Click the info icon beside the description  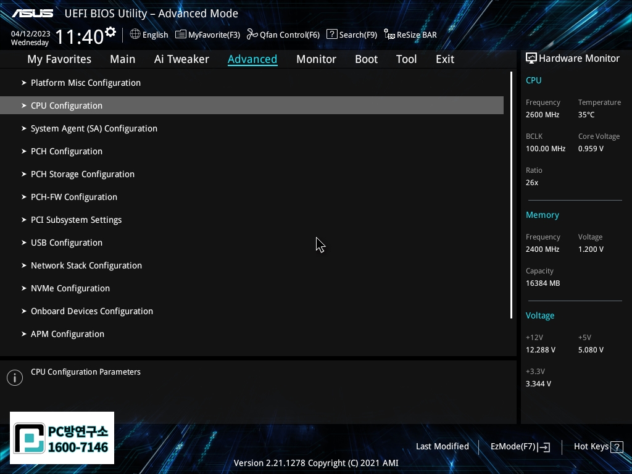pos(15,378)
